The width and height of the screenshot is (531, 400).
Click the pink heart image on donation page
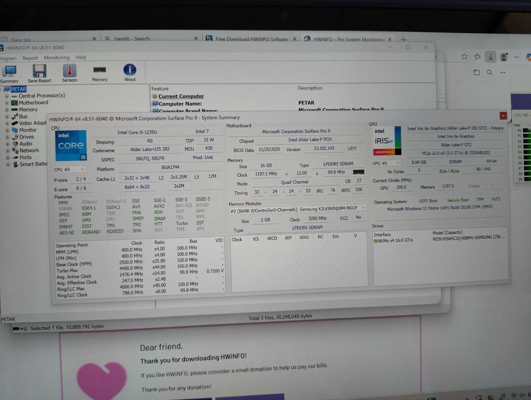102,381
